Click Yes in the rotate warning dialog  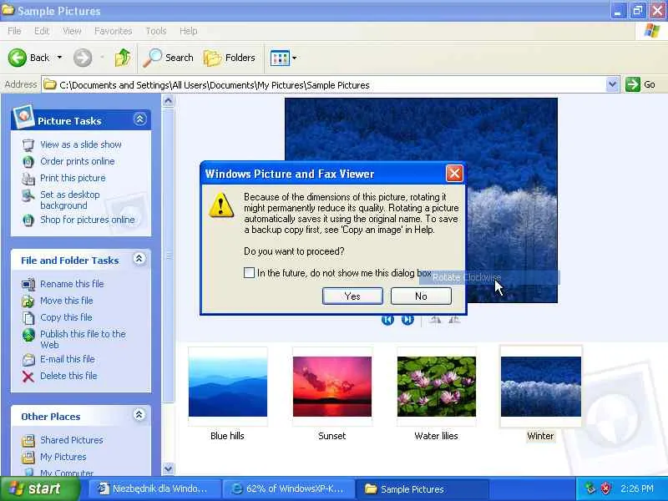click(352, 296)
